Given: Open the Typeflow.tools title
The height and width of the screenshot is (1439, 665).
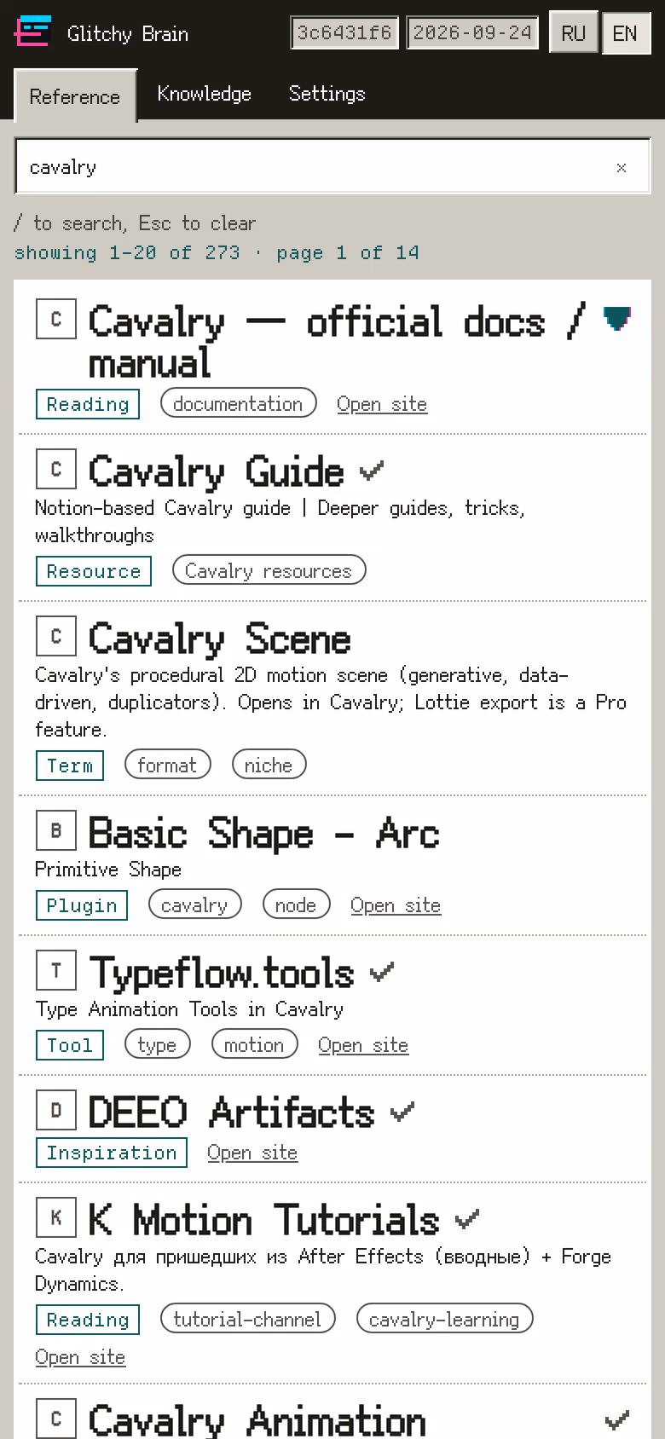Looking at the screenshot, I should [222, 973].
